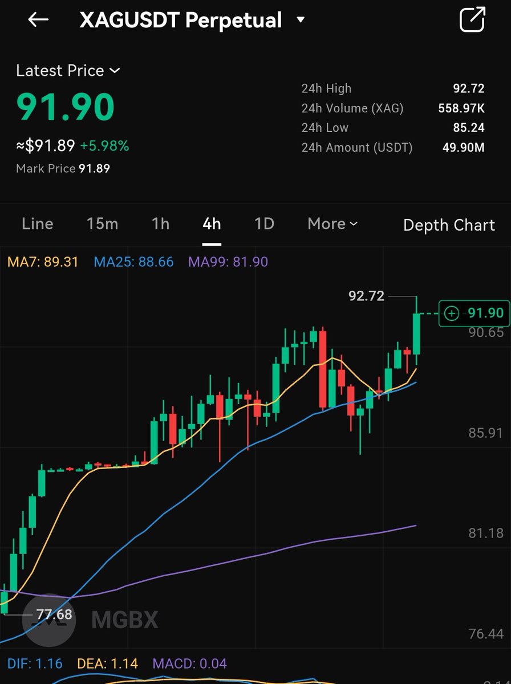Viewport: 511px width, 684px height.
Task: Click the 77.68 low marker on chart
Action: (x=54, y=614)
